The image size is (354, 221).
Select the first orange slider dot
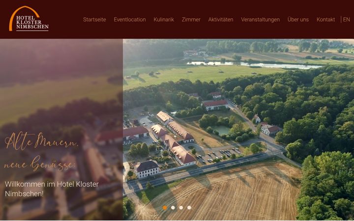tap(165, 208)
